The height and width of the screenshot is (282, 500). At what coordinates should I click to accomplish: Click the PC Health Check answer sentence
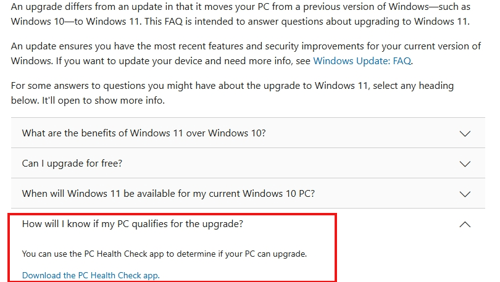[164, 254]
